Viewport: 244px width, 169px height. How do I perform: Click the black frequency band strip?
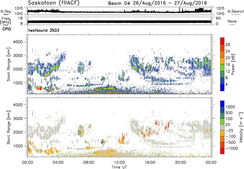[x=119, y=22]
